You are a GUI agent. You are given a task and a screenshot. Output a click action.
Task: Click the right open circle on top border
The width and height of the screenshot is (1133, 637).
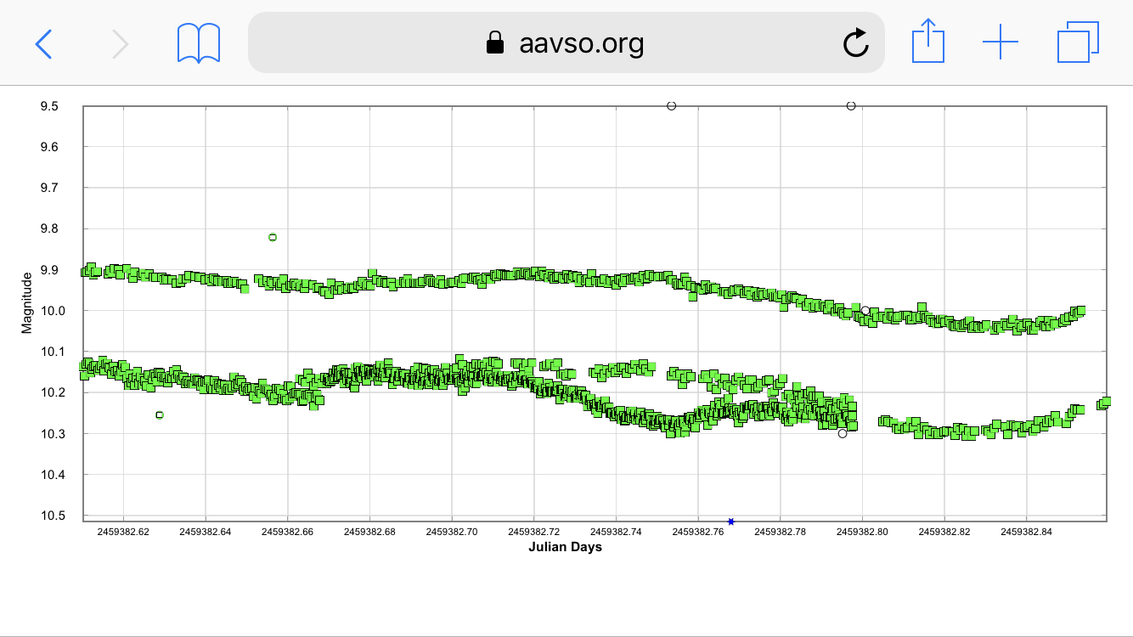[x=851, y=106]
